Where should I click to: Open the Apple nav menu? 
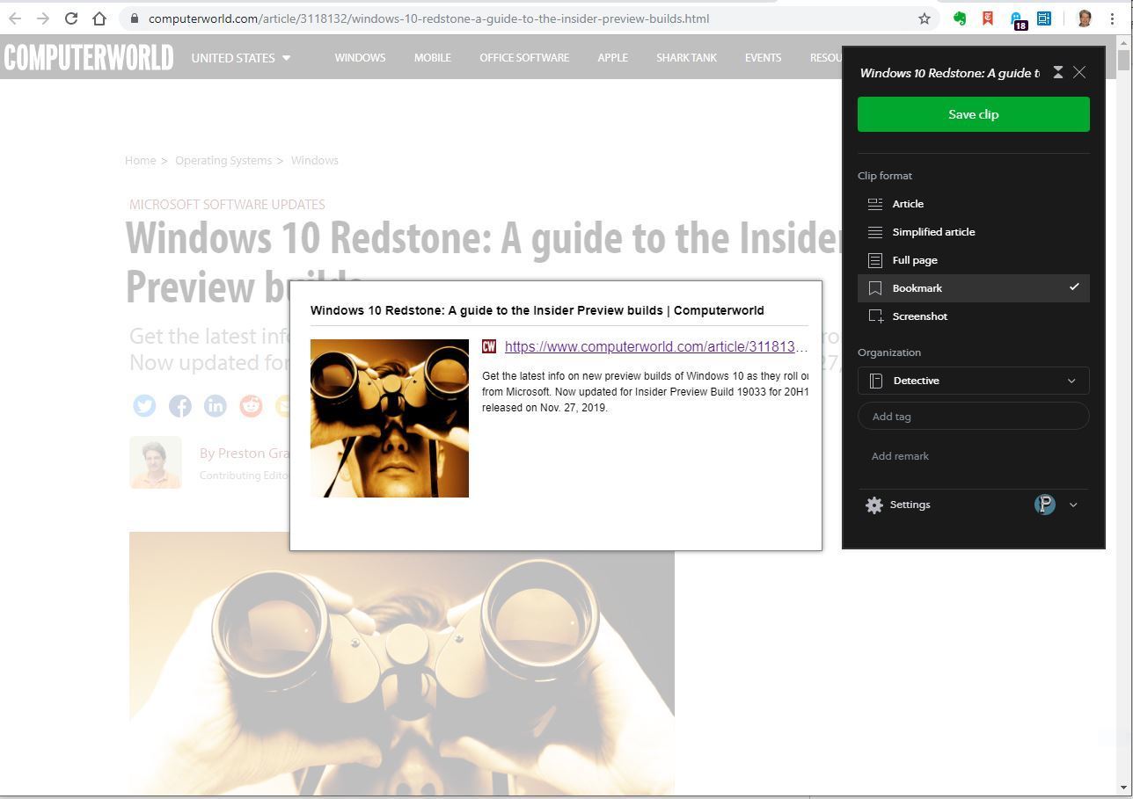pos(612,58)
